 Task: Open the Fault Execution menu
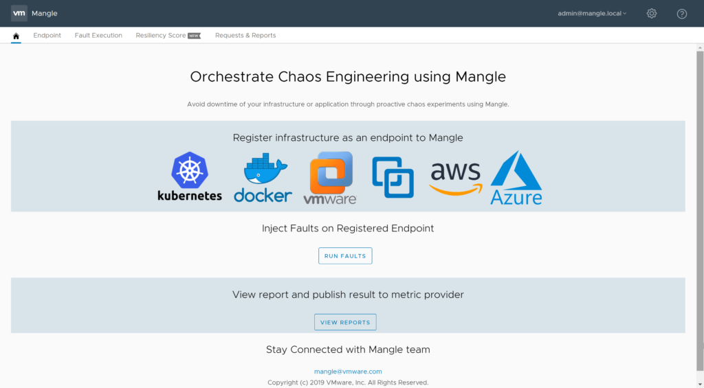click(98, 36)
